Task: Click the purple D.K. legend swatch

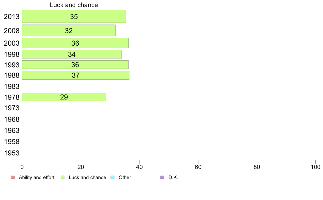Action: point(162,177)
